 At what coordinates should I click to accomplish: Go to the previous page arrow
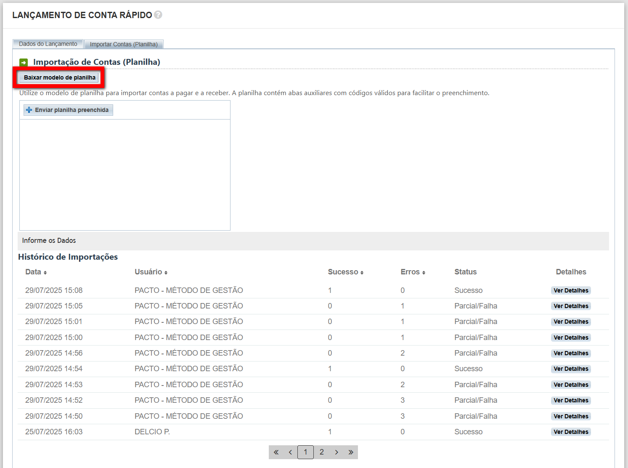click(290, 452)
